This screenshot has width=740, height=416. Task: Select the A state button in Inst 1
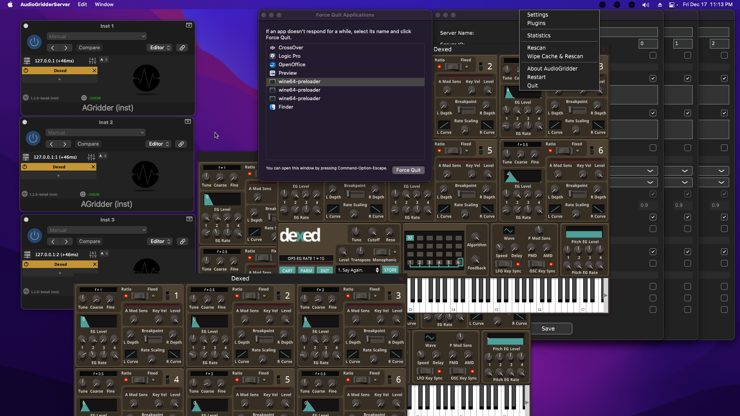pyautogui.click(x=102, y=60)
